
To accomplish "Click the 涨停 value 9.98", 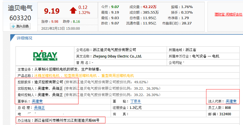I will [x=55, y=22].
